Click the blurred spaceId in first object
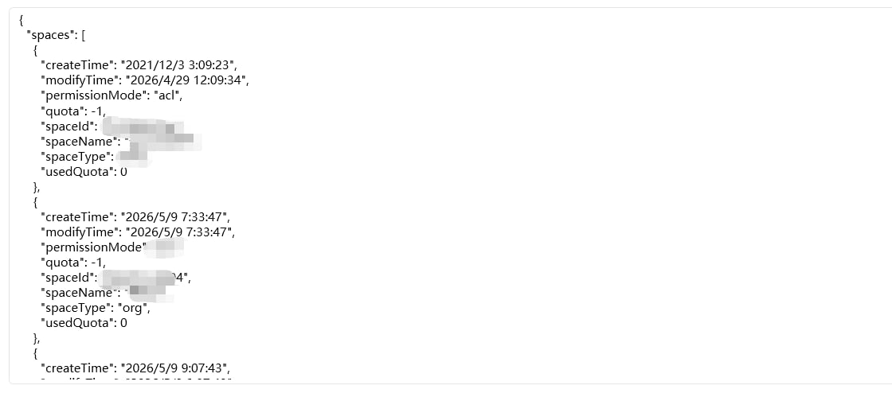Viewport: 892px width, 397px height. (x=143, y=126)
